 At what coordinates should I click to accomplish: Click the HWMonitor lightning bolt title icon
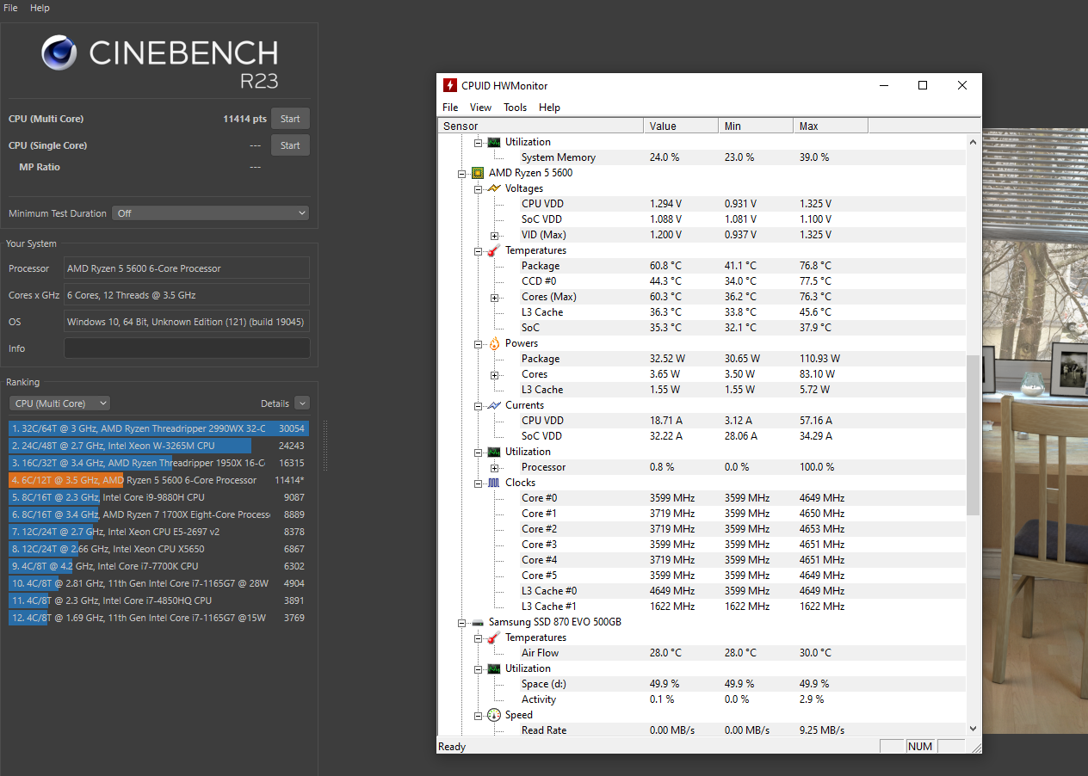point(449,85)
